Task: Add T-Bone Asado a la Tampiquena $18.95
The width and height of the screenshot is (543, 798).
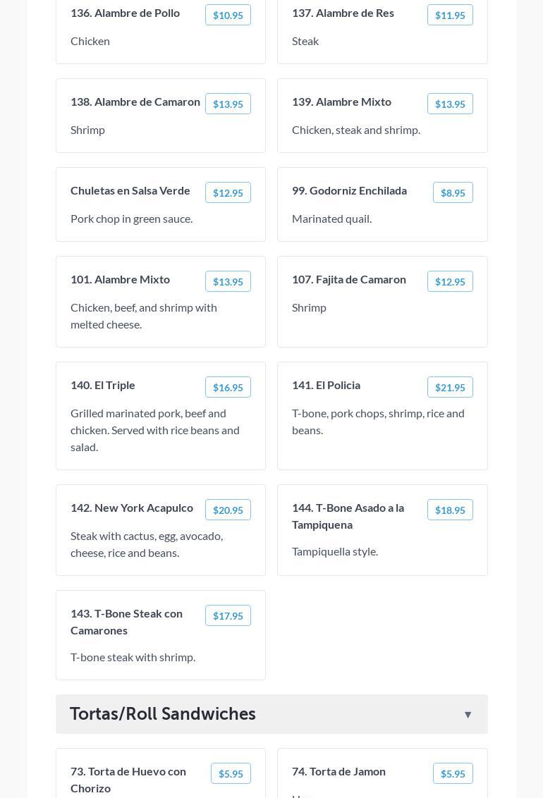Action: 450,510
